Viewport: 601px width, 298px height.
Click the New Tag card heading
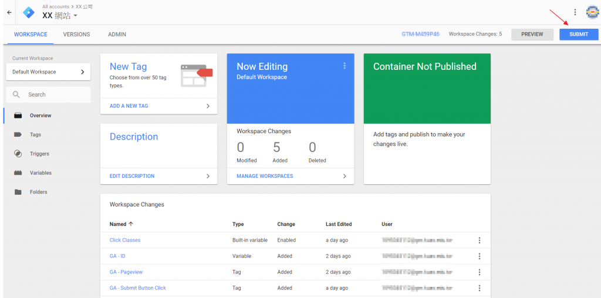[128, 66]
